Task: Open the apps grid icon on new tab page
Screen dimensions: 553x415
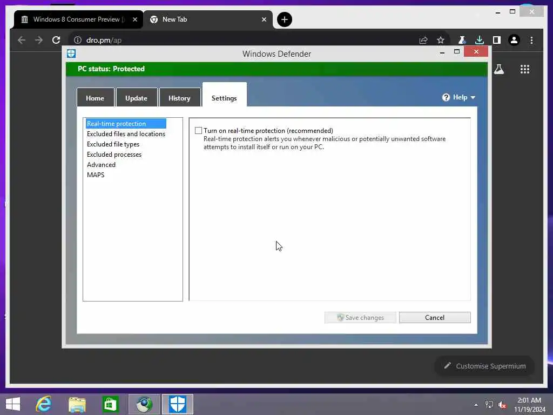Action: [x=525, y=69]
